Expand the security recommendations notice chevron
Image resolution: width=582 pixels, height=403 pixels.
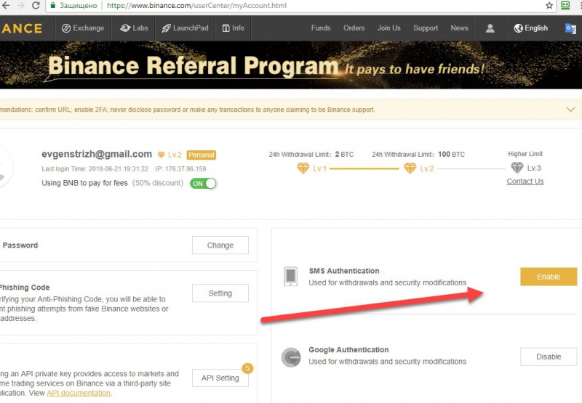tap(570, 110)
